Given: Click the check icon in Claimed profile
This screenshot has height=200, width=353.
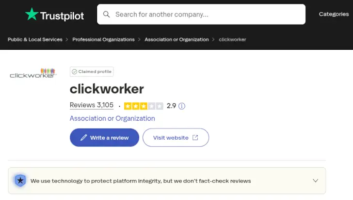Looking at the screenshot, I should (74, 72).
